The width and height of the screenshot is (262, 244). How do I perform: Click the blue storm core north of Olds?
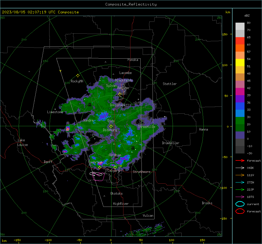tap(103, 116)
